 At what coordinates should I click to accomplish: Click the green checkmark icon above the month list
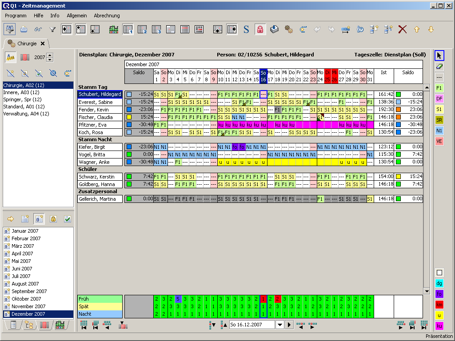[x=68, y=219]
